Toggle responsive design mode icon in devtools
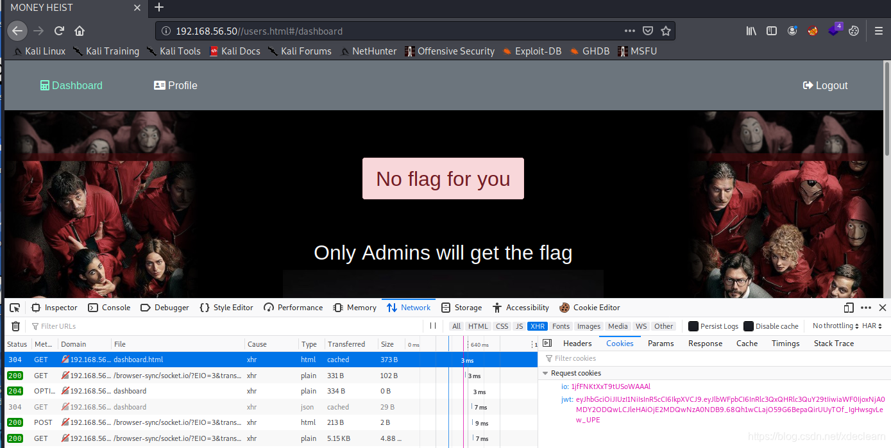Screen dimensions: 891x448 click(849, 308)
